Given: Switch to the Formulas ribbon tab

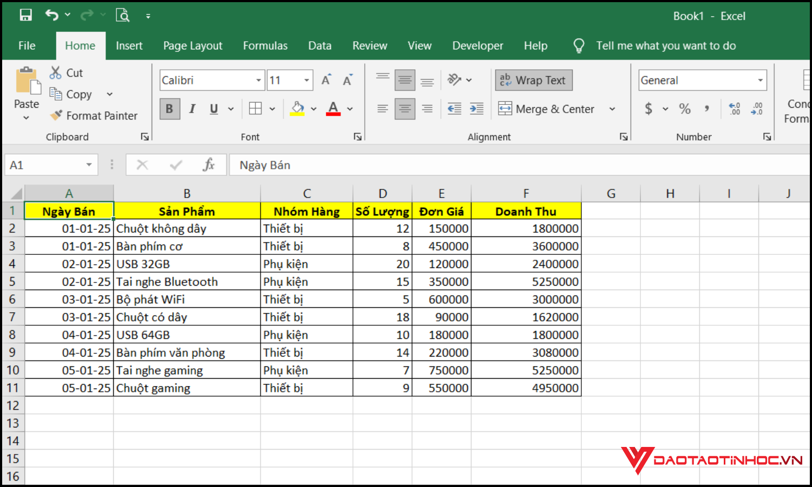Looking at the screenshot, I should pyautogui.click(x=265, y=45).
